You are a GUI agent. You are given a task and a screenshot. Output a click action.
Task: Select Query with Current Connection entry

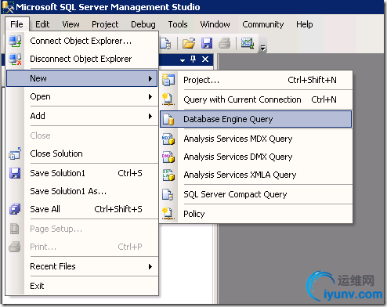pos(256,99)
